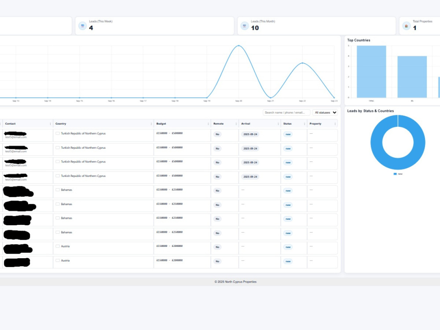The width and height of the screenshot is (440, 330).
Task: Click the Sep 21 low point on line chart
Action: click(271, 98)
